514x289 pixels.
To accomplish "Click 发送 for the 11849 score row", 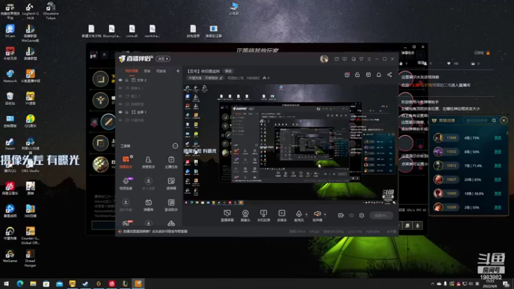I will pyautogui.click(x=497, y=138).
